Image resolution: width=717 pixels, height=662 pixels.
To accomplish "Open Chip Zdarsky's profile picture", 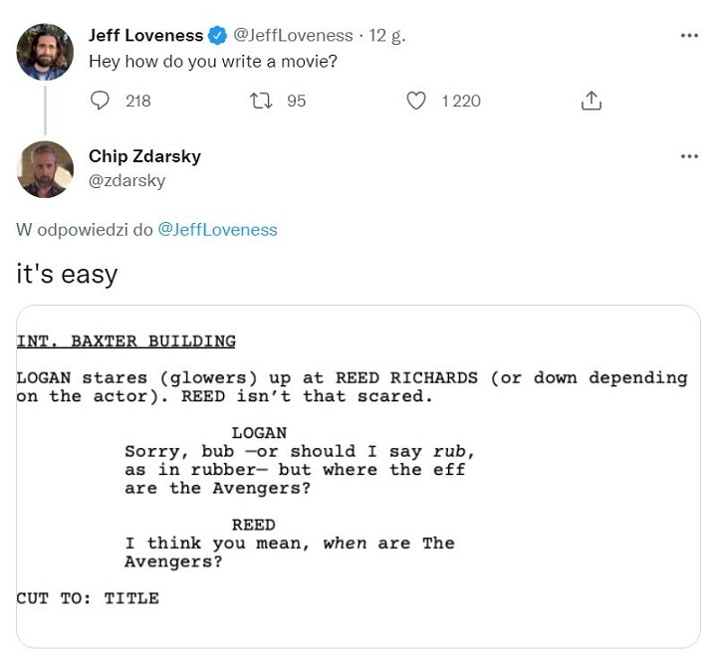I will (x=45, y=169).
